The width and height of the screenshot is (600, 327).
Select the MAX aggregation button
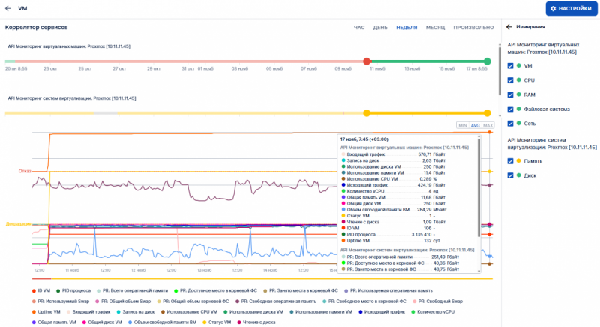click(487, 125)
